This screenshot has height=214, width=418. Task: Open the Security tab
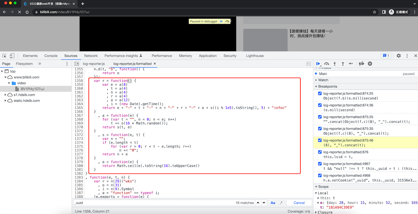(x=230, y=56)
